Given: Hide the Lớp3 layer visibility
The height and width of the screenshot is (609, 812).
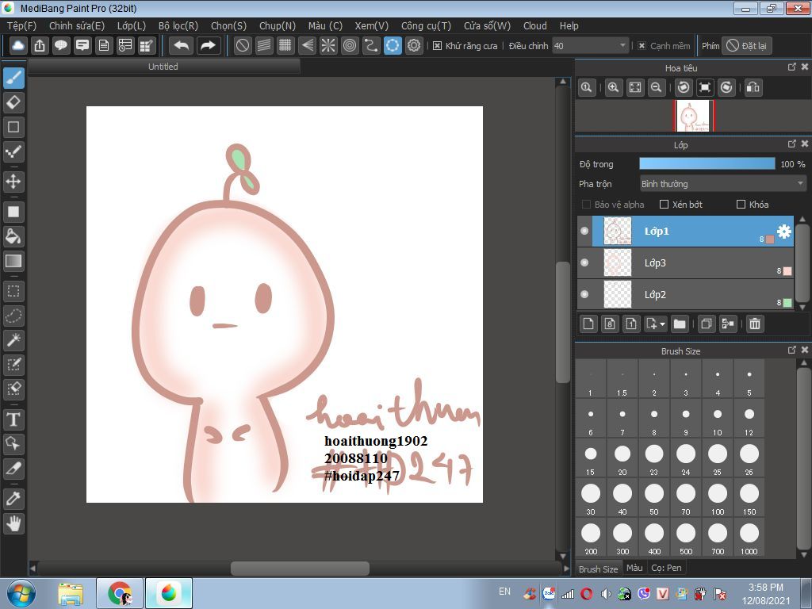Looking at the screenshot, I should (584, 262).
